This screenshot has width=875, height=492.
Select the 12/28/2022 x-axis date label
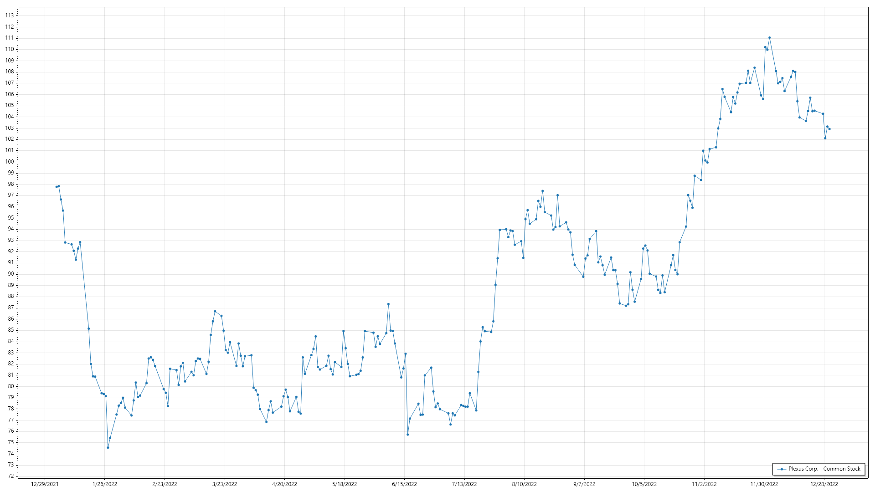(824, 484)
